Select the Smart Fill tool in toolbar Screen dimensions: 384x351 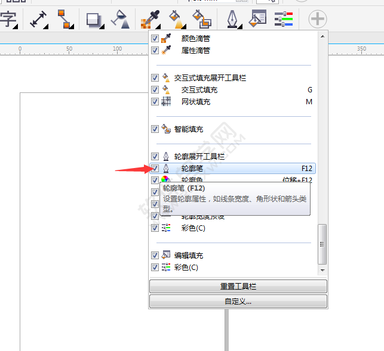click(x=202, y=19)
